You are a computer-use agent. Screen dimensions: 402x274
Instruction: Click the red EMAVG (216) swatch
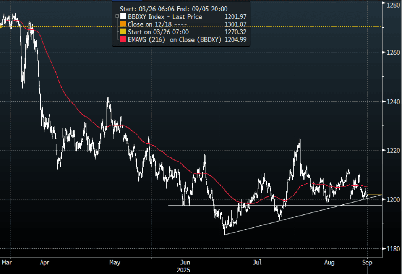coord(123,39)
